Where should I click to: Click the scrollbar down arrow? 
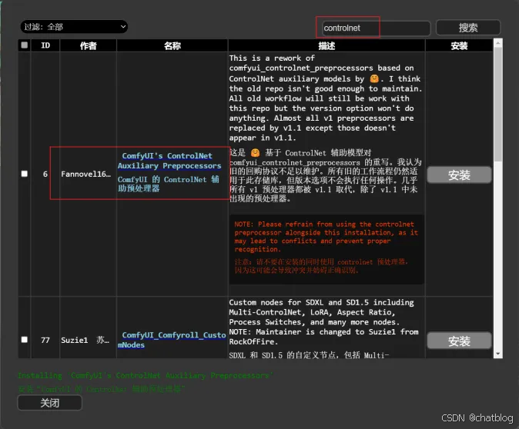pyautogui.click(x=497, y=354)
